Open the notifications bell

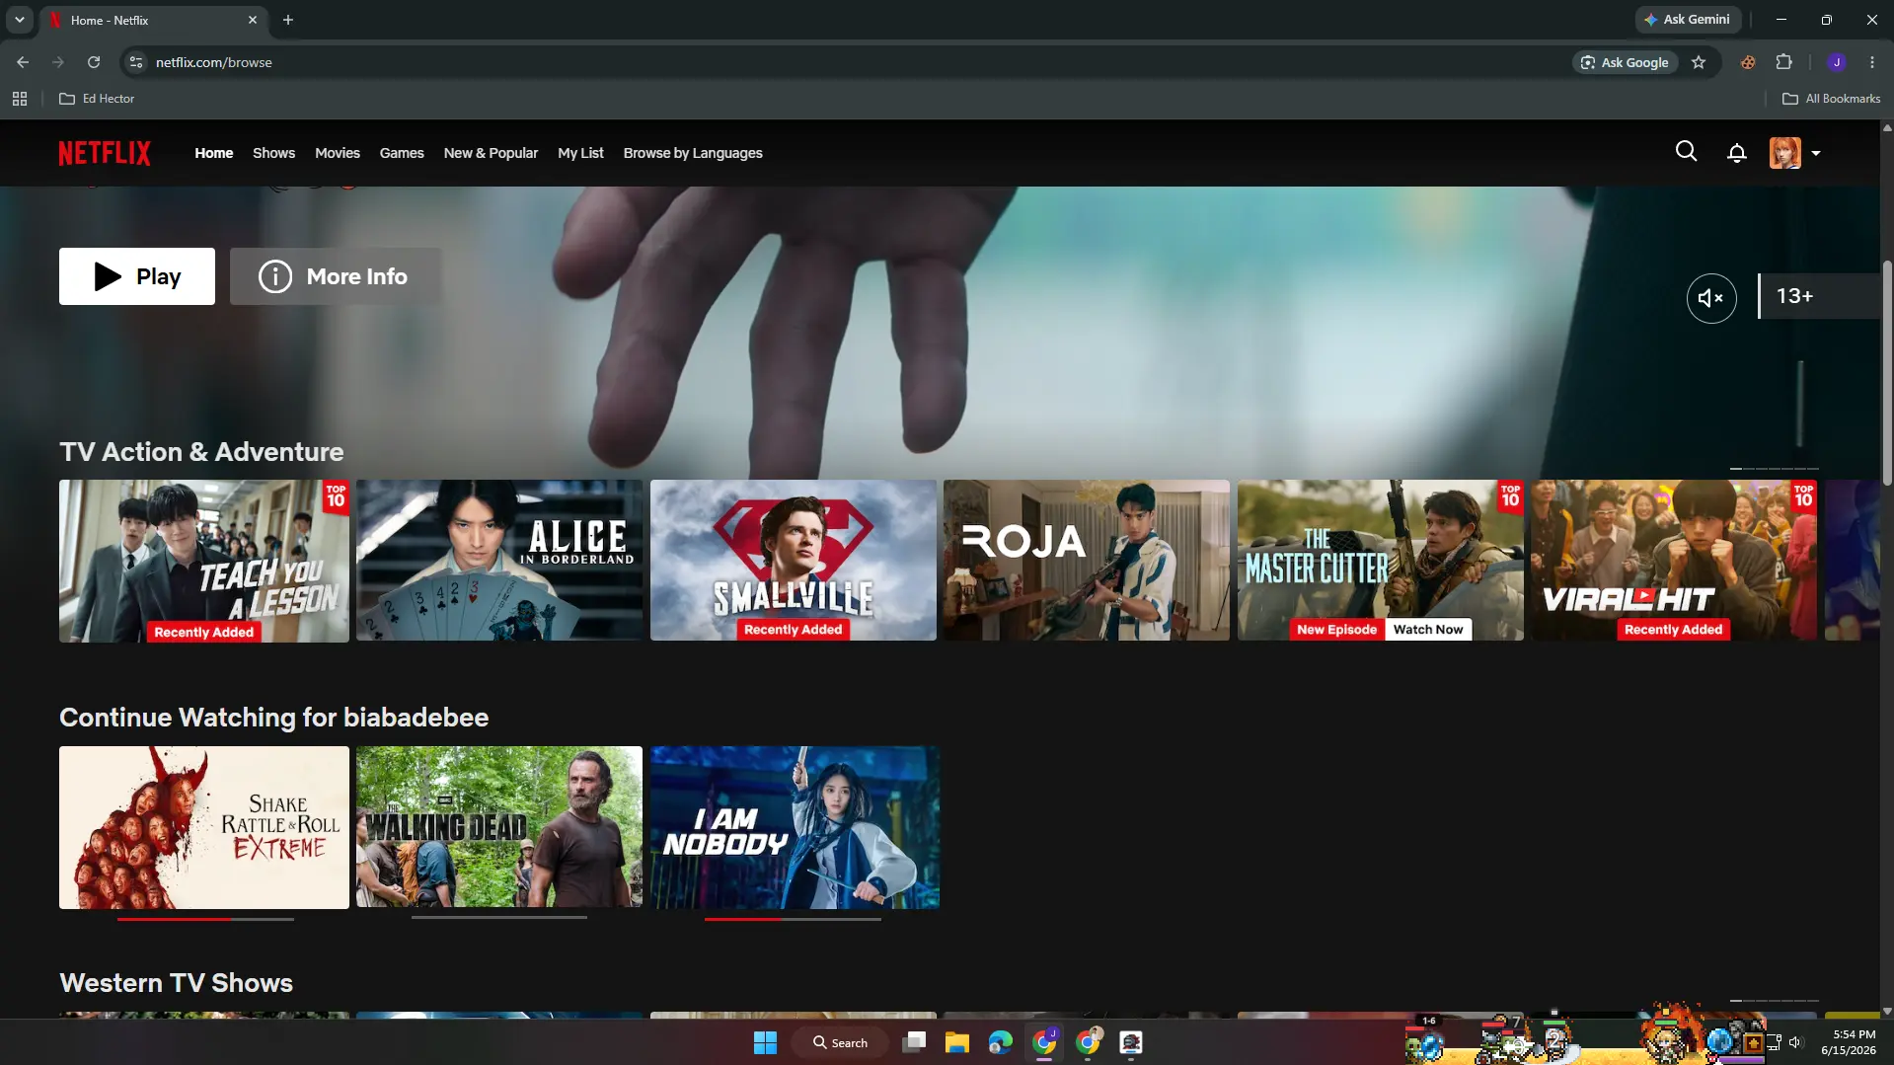[1736, 153]
